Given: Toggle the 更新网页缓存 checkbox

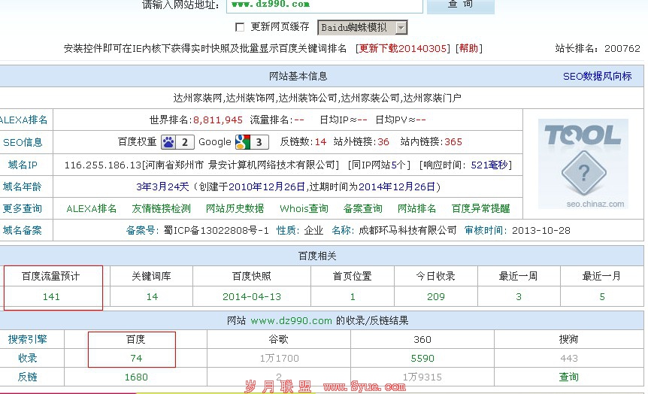Looking at the screenshot, I should pyautogui.click(x=240, y=27).
